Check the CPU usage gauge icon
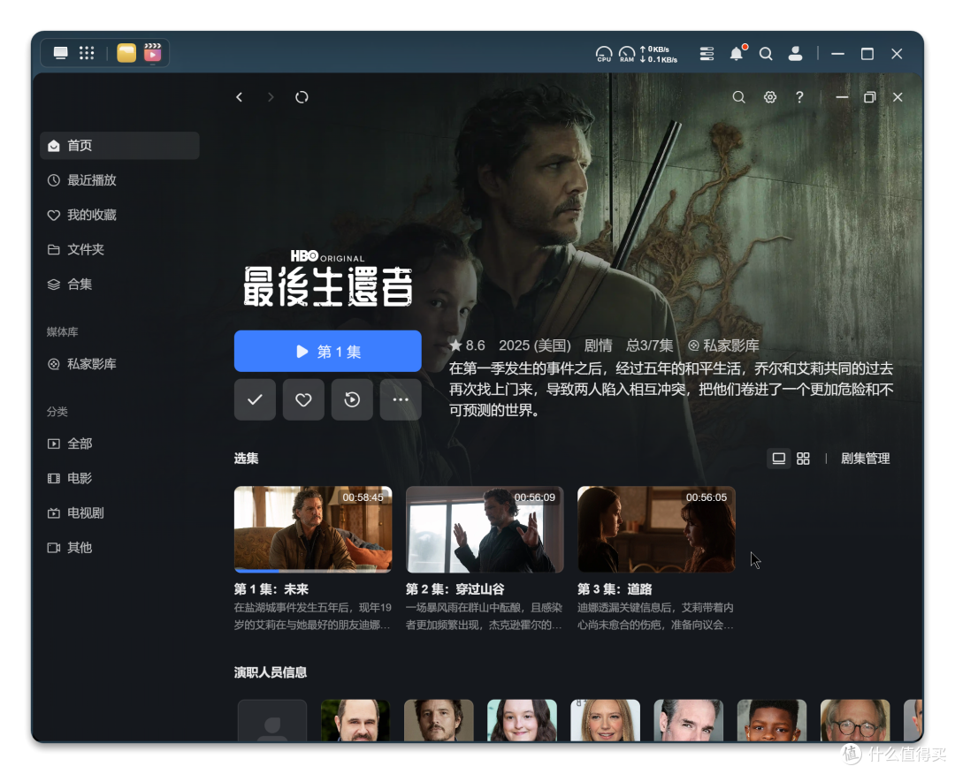 [x=604, y=54]
